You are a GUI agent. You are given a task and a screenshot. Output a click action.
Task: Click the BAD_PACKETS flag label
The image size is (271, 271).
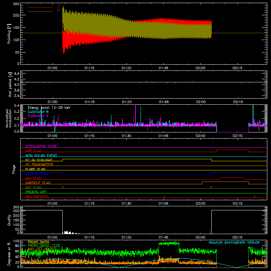coord(37,196)
